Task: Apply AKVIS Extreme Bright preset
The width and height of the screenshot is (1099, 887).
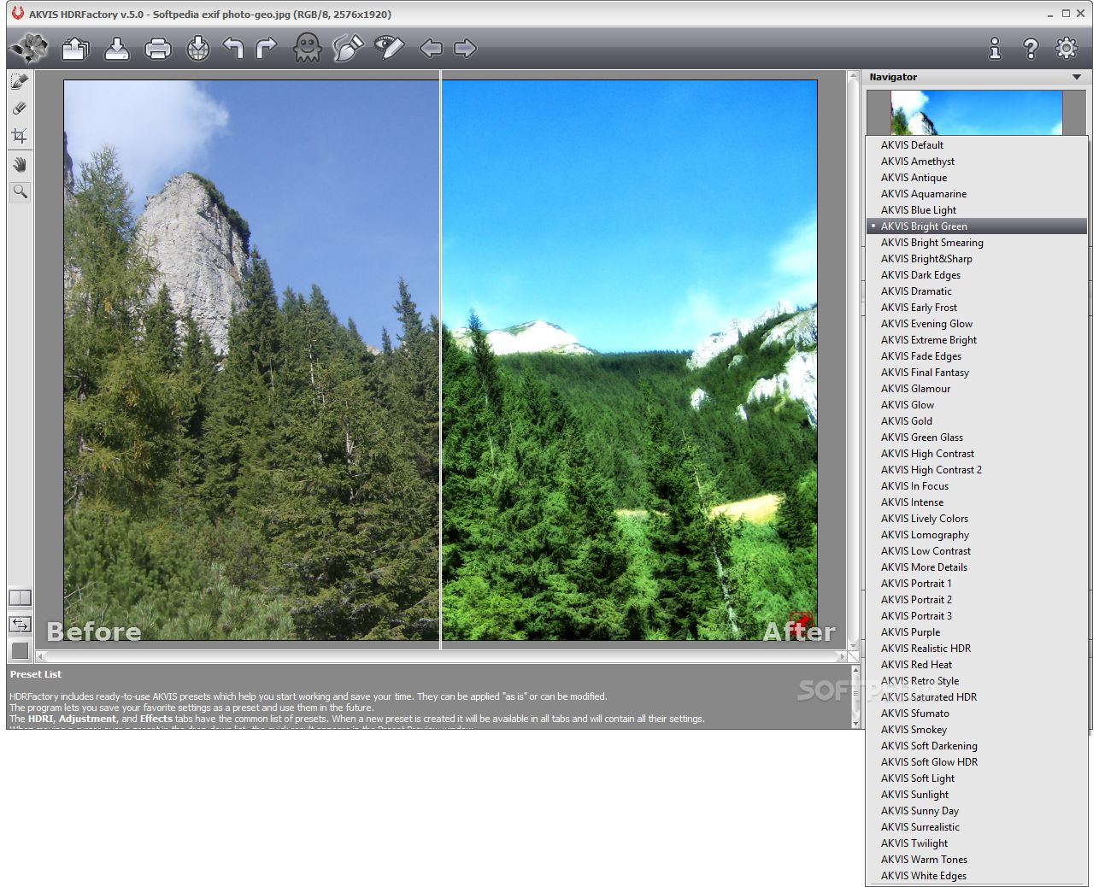Action: [977, 340]
